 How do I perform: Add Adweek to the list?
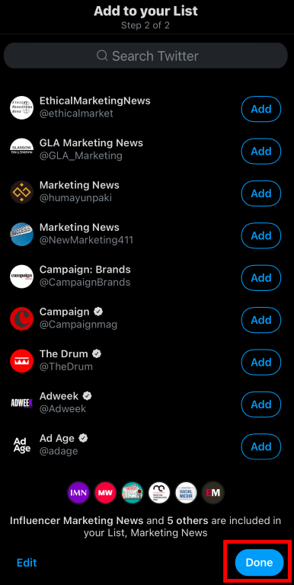coord(260,404)
